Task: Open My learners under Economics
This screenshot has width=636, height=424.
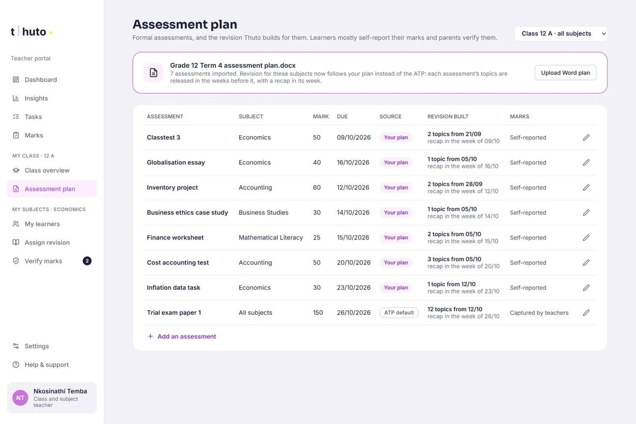Action: (x=52, y=224)
